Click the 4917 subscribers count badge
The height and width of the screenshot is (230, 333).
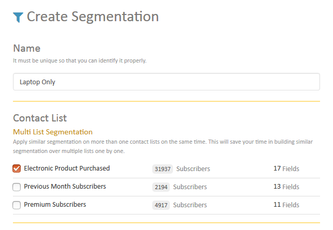click(161, 205)
